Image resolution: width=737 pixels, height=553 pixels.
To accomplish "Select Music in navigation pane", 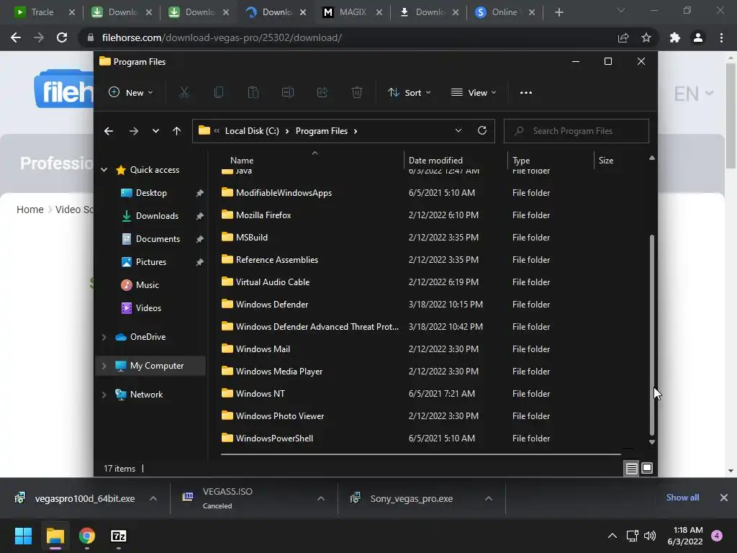I will tap(147, 285).
